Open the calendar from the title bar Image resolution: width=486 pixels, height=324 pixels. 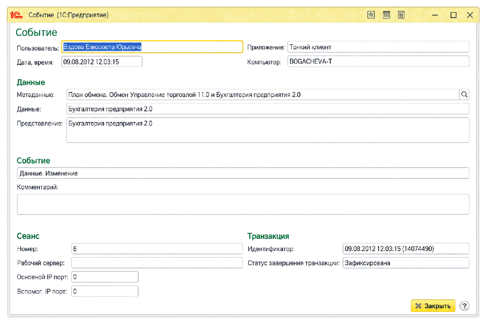click(x=386, y=15)
